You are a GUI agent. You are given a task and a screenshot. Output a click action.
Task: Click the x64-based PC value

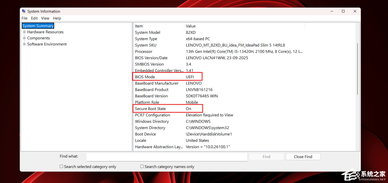pos(198,39)
